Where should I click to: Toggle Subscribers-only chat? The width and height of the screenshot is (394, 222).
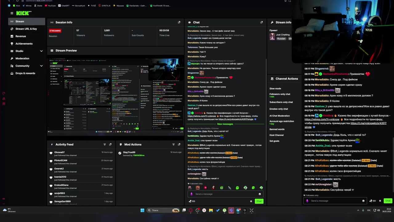pyautogui.click(x=281, y=102)
